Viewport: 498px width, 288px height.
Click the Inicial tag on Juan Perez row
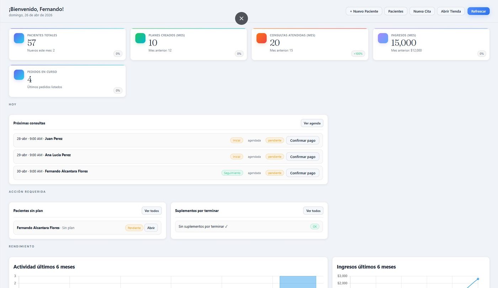pyautogui.click(x=237, y=140)
